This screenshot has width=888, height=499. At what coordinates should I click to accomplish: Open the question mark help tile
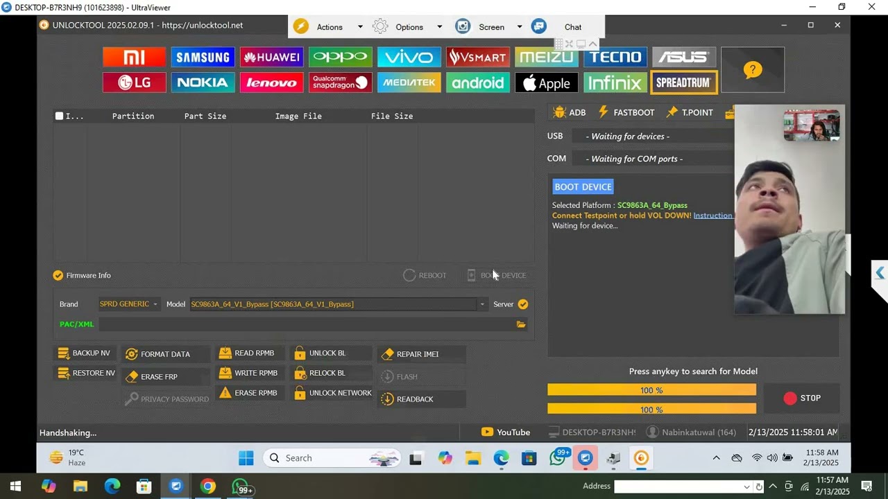[x=753, y=69]
